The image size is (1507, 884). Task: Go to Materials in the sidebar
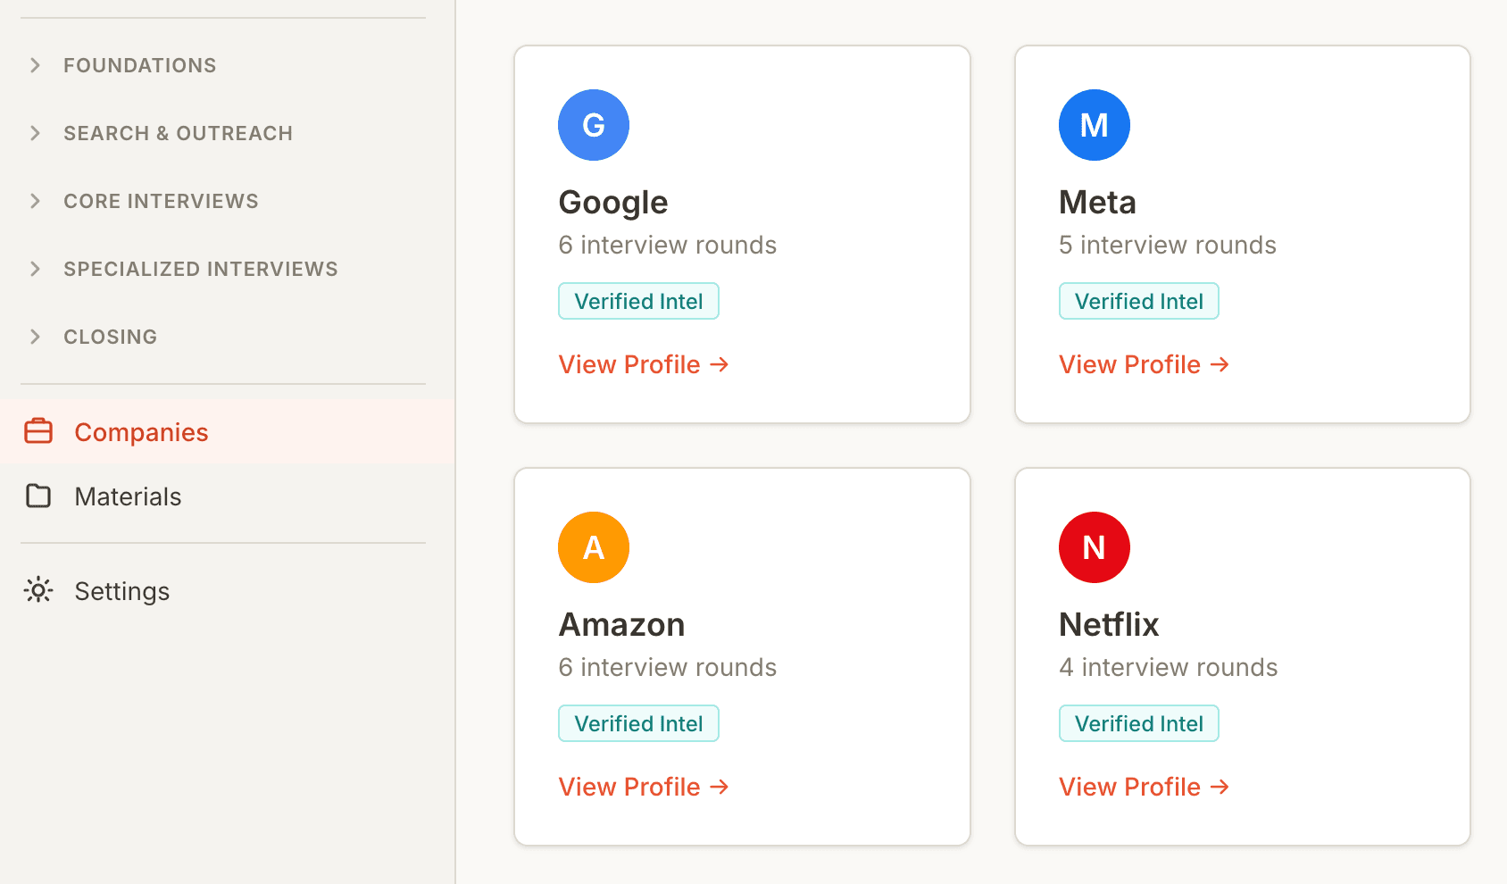228,496
